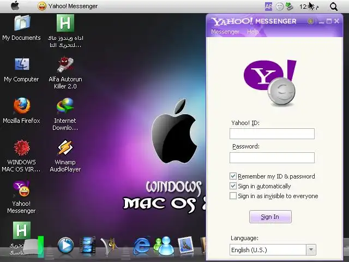The height and width of the screenshot is (262, 349).
Task: Open the film strip movie dock icon
Action: point(88,245)
